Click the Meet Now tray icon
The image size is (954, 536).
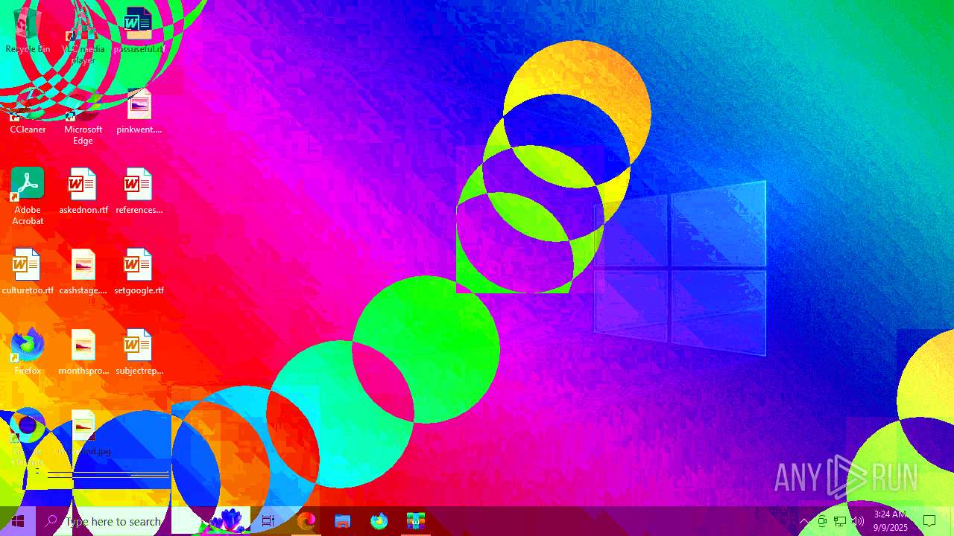(822, 521)
